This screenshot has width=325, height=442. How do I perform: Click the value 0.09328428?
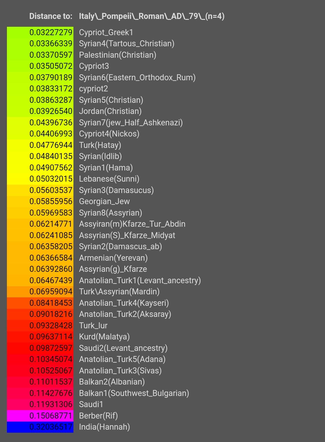click(51, 325)
